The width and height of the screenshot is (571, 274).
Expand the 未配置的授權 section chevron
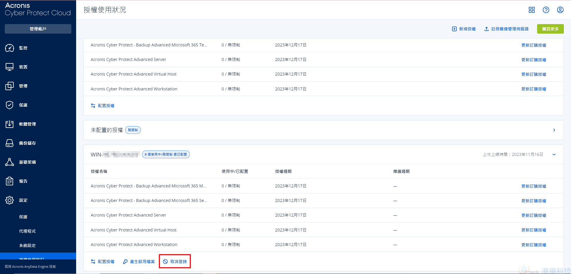(x=554, y=130)
